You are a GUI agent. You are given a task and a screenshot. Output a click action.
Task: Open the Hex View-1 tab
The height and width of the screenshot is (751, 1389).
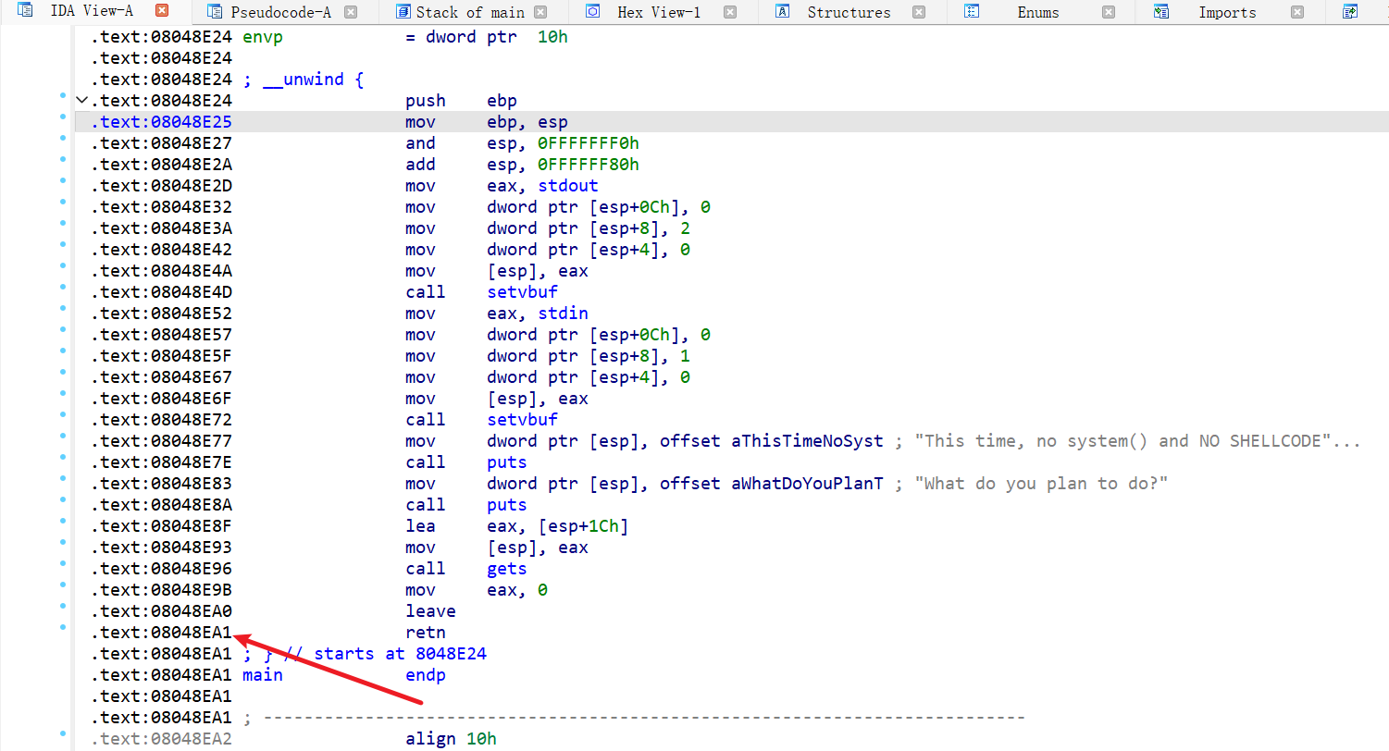[659, 12]
